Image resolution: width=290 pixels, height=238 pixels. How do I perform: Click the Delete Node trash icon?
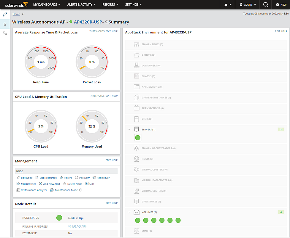(x=64, y=184)
